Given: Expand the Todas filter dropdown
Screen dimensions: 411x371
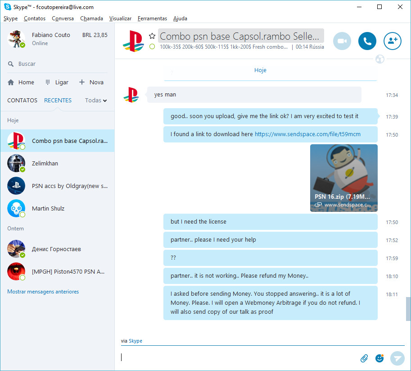Looking at the screenshot, I should click(96, 100).
